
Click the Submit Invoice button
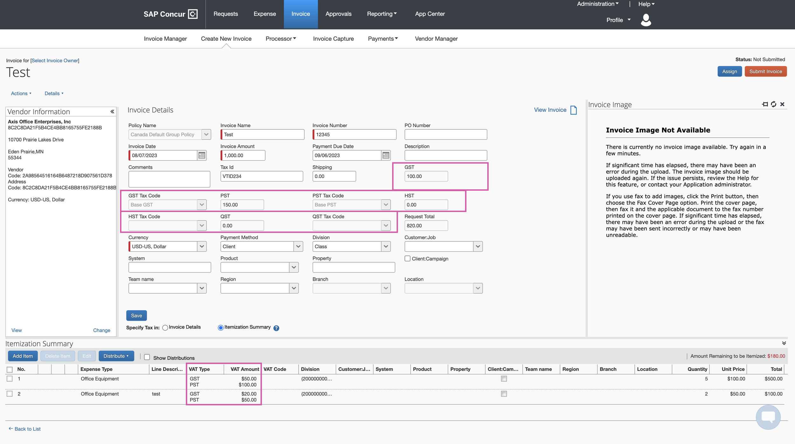click(x=765, y=72)
